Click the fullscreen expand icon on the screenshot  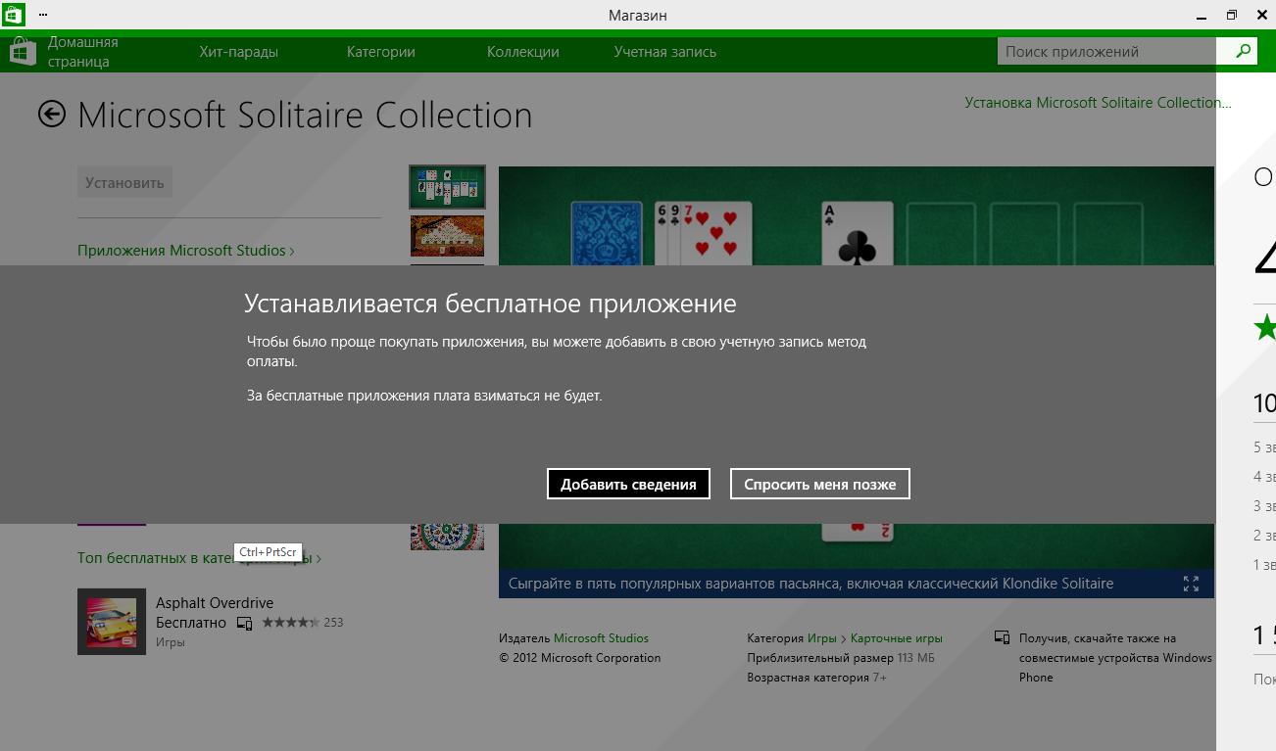point(1191,584)
